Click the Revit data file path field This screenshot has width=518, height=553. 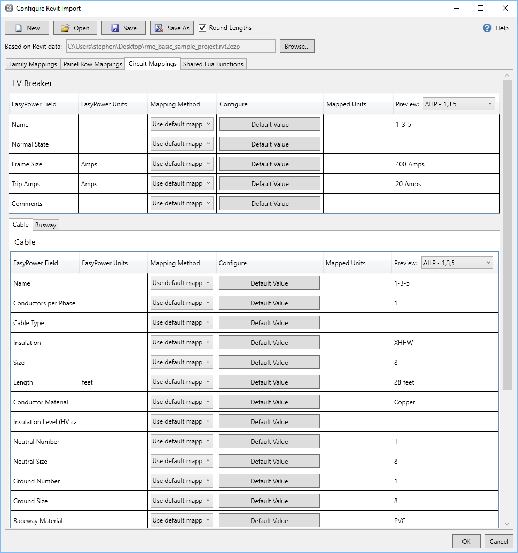[x=171, y=47]
